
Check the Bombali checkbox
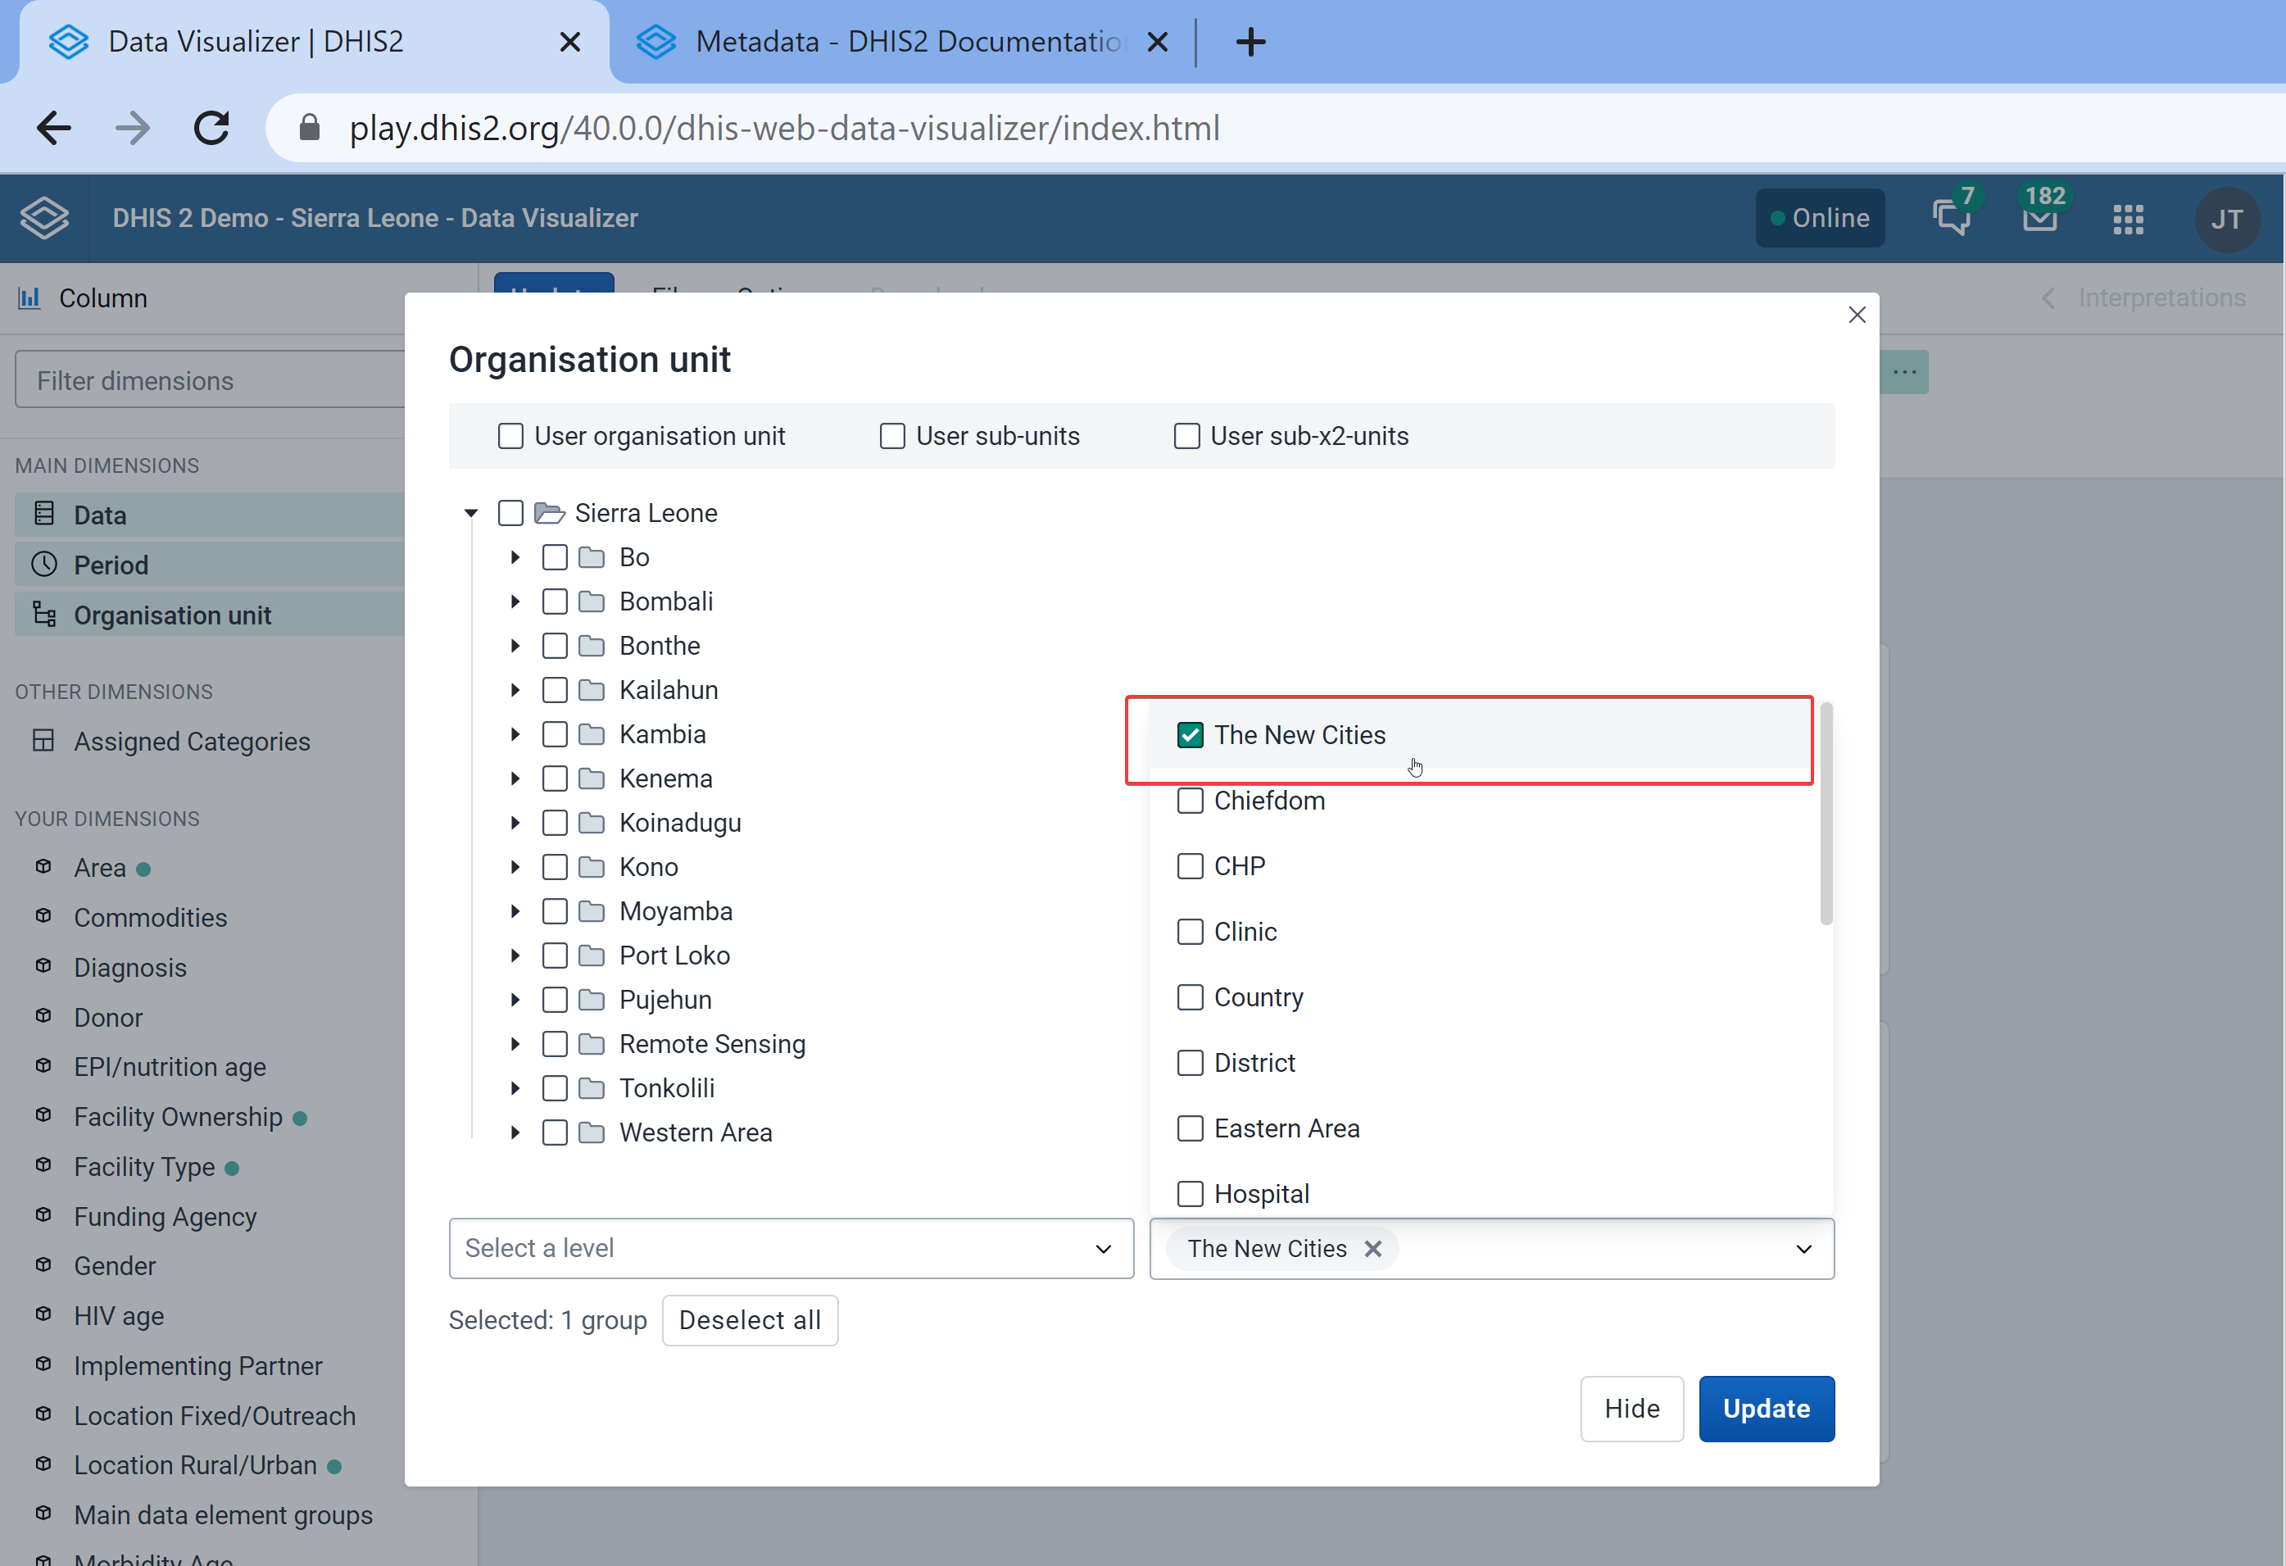coord(555,601)
